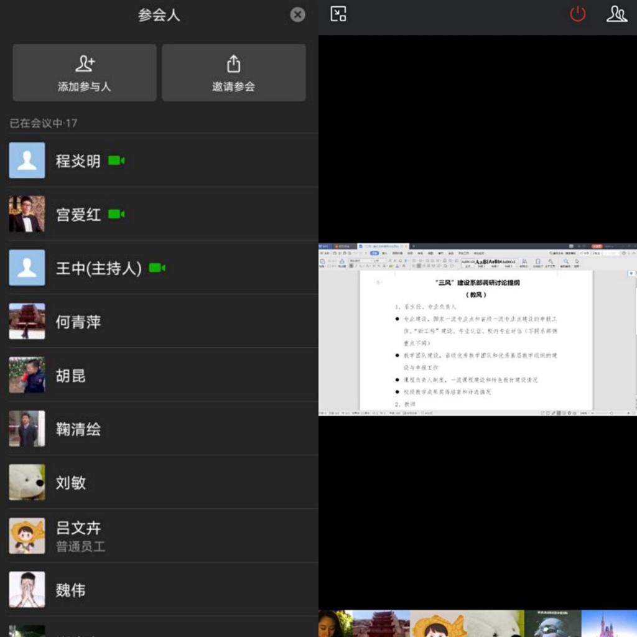The width and height of the screenshot is (637, 637).
Task: Click the cartoon avatar of 吕文卉
Action: click(x=27, y=536)
